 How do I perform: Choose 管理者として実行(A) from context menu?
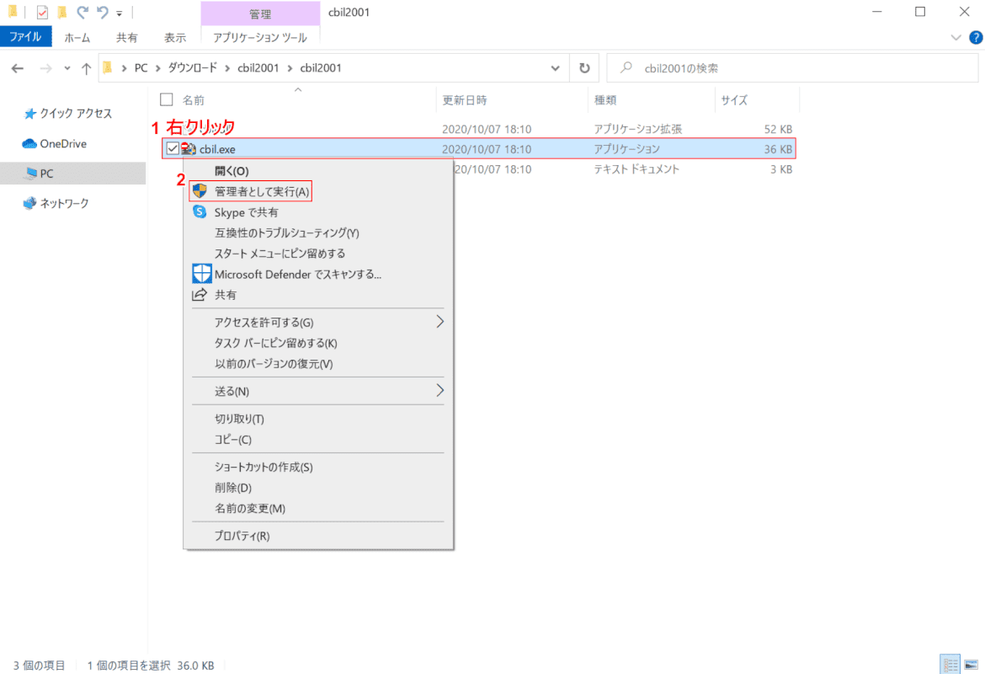[x=262, y=192]
